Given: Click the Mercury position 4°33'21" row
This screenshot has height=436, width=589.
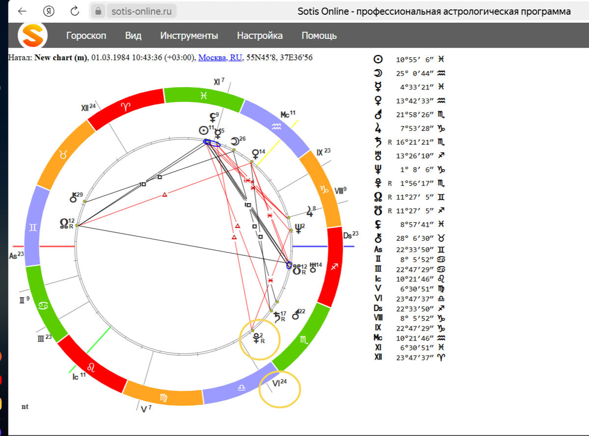Looking at the screenshot, I should pyautogui.click(x=409, y=87).
